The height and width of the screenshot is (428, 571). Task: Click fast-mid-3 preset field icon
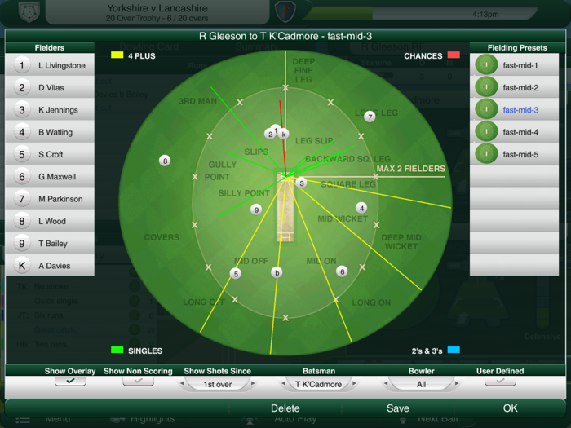point(486,109)
